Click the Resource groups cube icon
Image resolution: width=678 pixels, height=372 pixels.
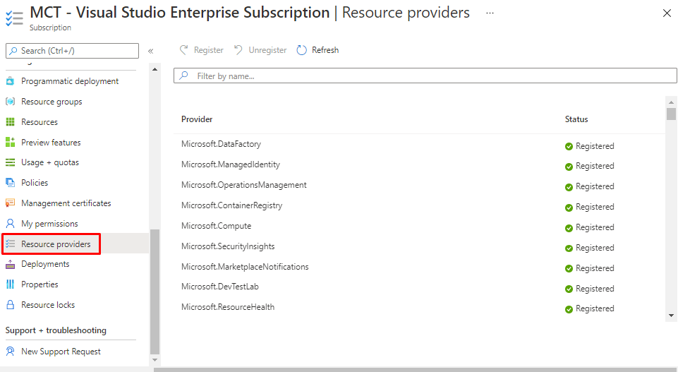pyautogui.click(x=10, y=102)
